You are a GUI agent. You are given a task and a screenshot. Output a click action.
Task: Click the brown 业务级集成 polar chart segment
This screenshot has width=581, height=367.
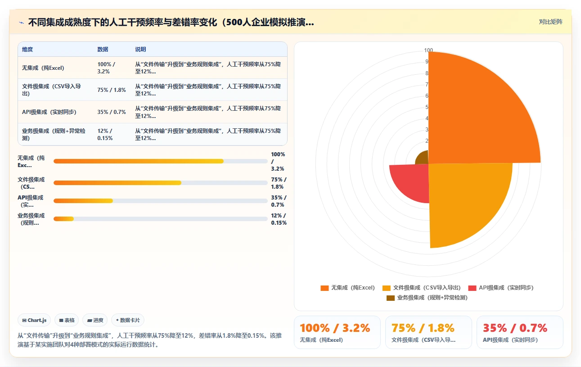pos(423,158)
